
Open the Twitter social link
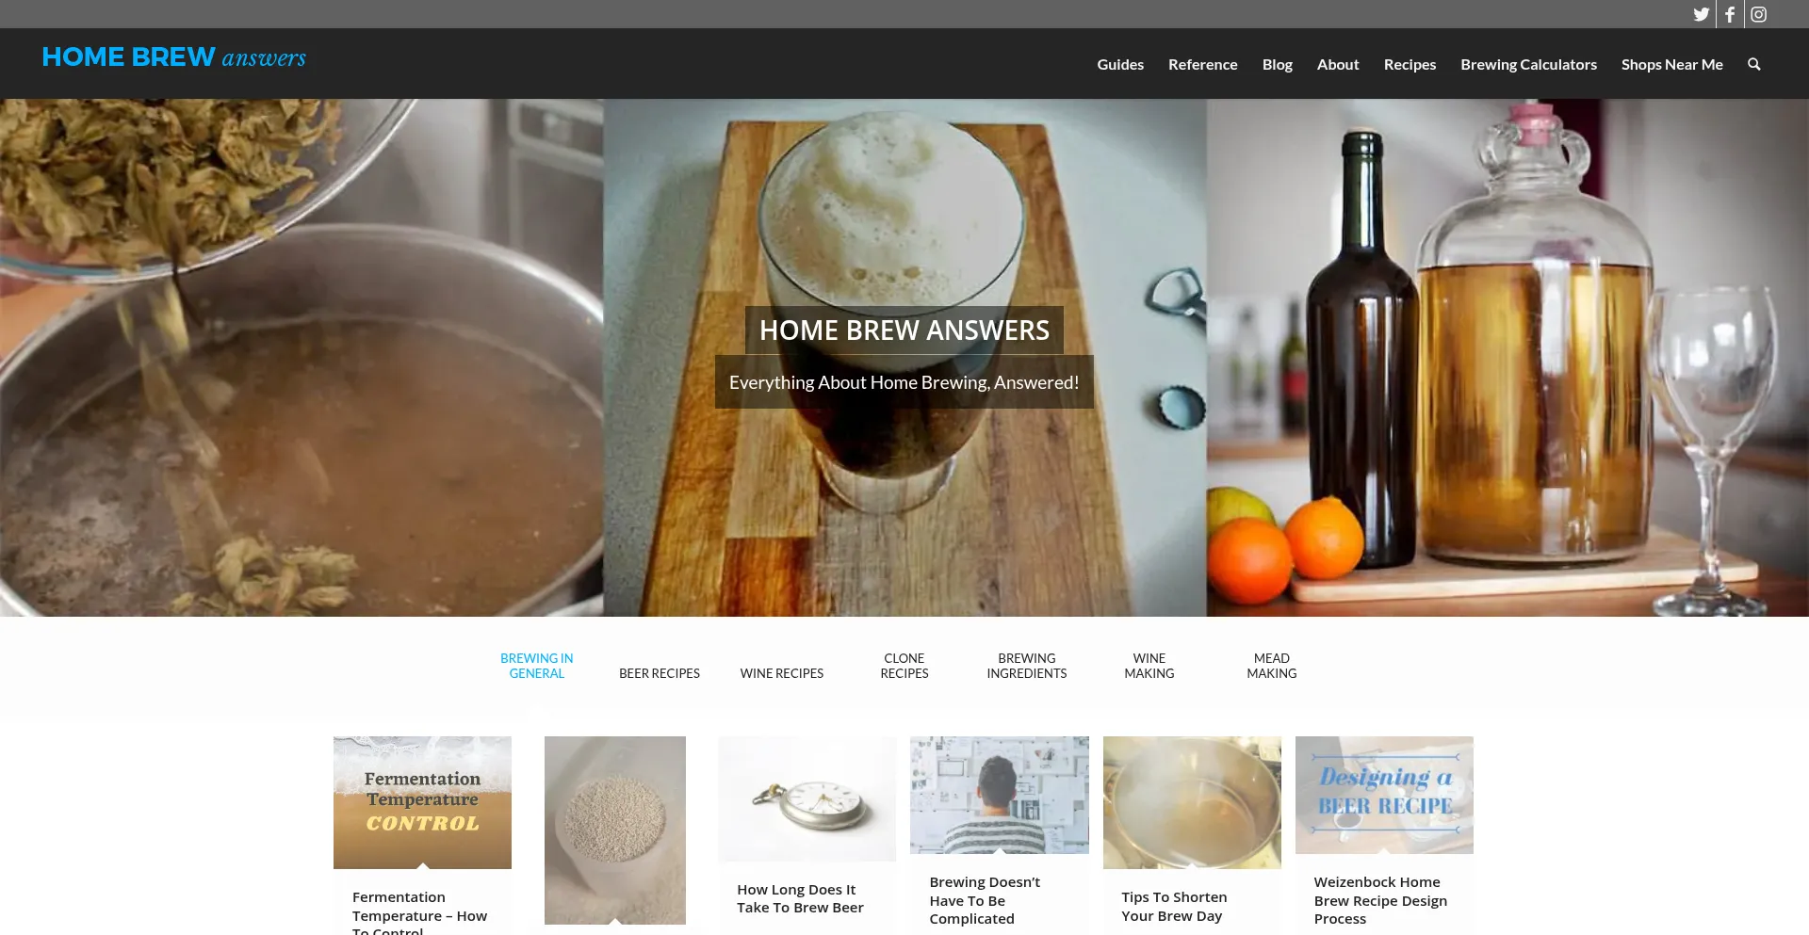[1701, 14]
